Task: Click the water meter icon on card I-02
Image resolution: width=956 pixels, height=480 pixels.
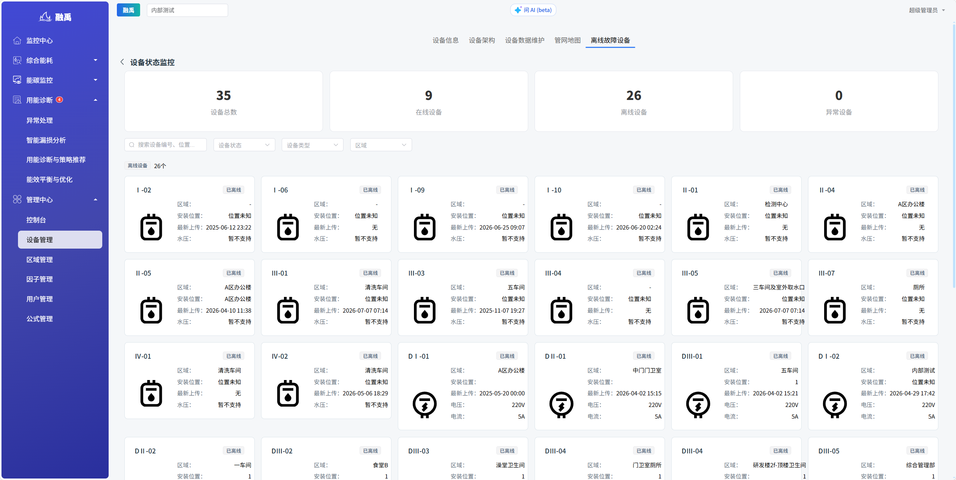Action: coord(151,227)
